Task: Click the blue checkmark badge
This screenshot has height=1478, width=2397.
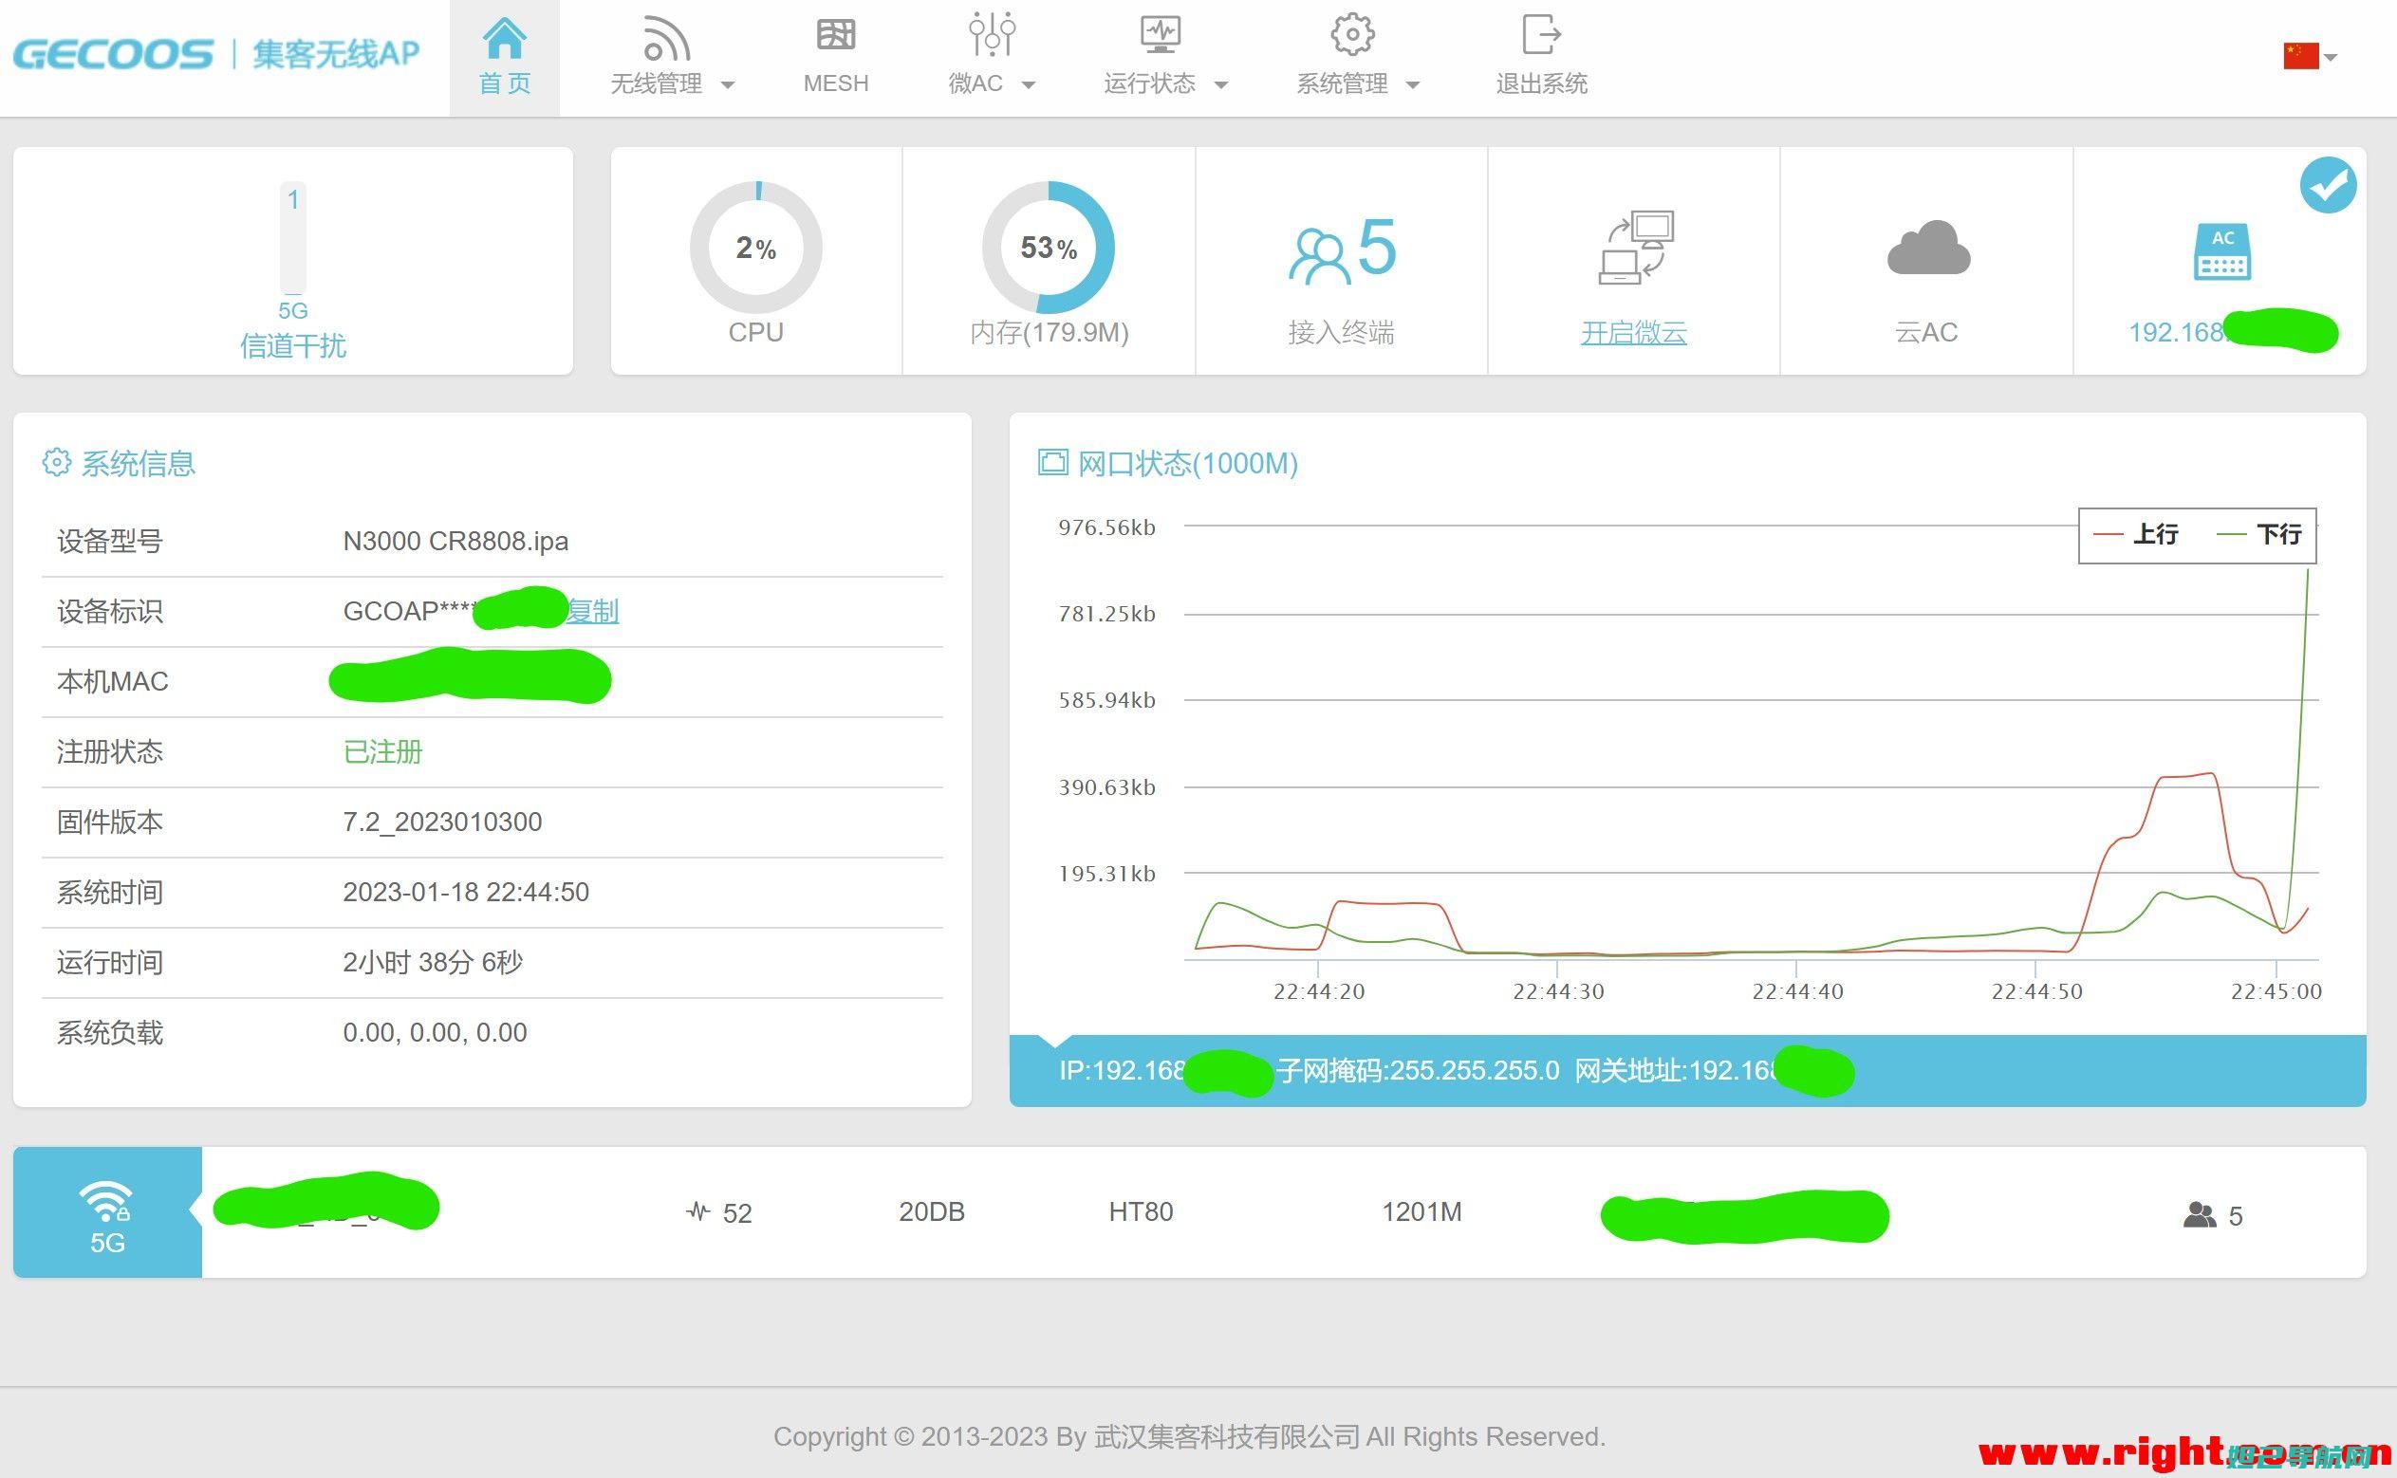Action: 2328,185
